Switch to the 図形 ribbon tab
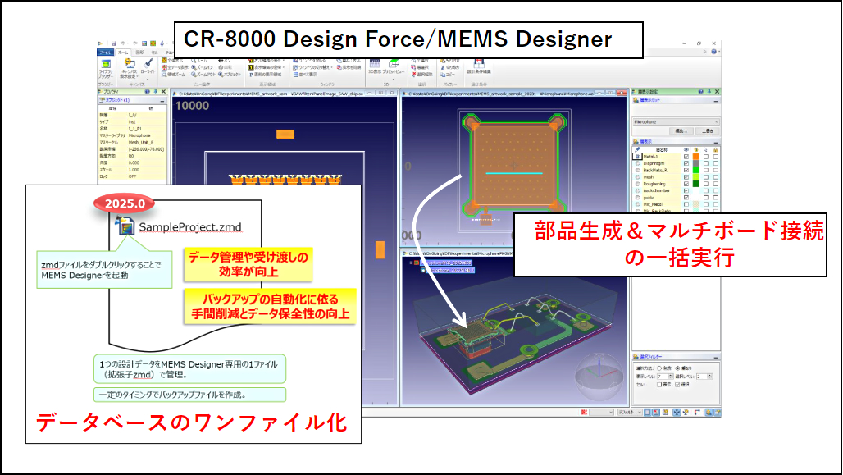Screen dimensions: 843x475 point(139,53)
